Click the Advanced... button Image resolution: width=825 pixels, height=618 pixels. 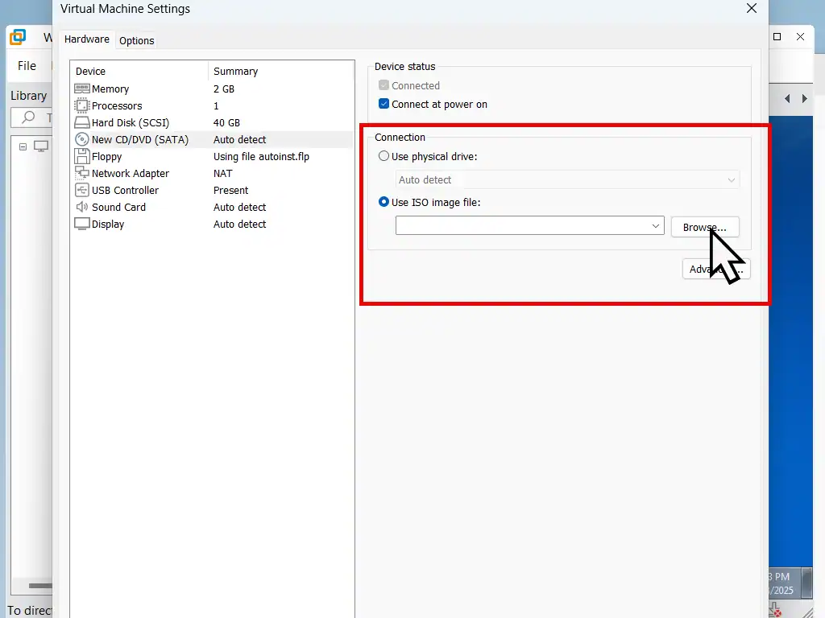click(x=716, y=269)
